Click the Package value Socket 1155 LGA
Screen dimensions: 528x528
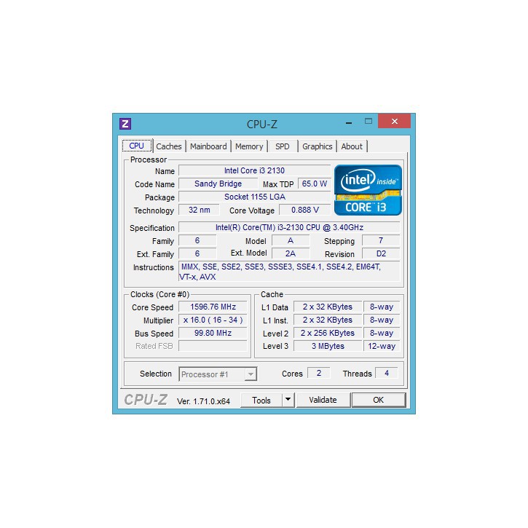pyautogui.click(x=255, y=197)
